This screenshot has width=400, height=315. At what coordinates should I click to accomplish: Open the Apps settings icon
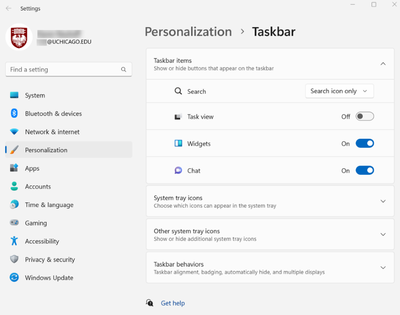(x=13, y=168)
